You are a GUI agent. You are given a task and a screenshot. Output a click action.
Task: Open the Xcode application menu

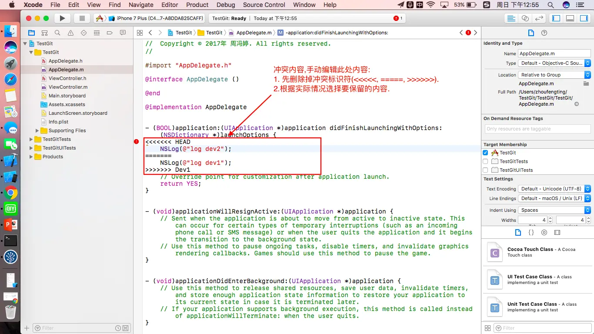tap(33, 5)
